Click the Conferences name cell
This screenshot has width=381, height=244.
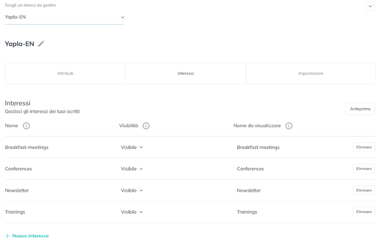click(x=18, y=169)
